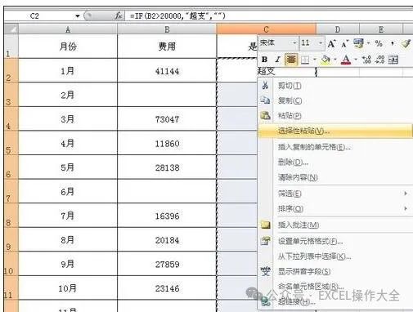Click the copy pages icon in context menu
Screen dimensions: 413x312
265,100
